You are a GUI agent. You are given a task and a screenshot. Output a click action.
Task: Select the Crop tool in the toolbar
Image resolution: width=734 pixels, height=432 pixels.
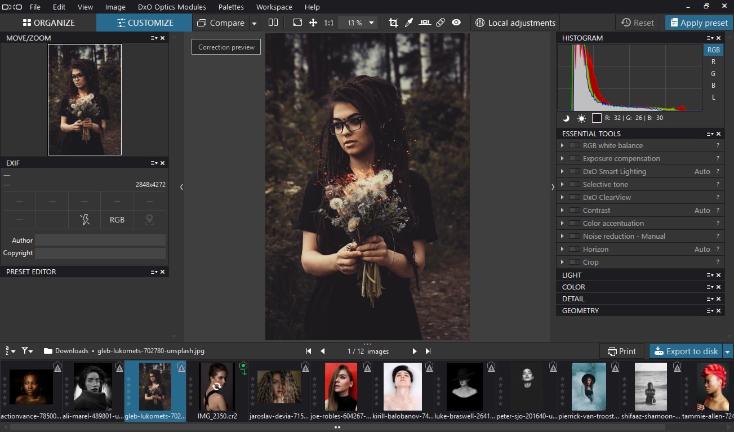(393, 23)
